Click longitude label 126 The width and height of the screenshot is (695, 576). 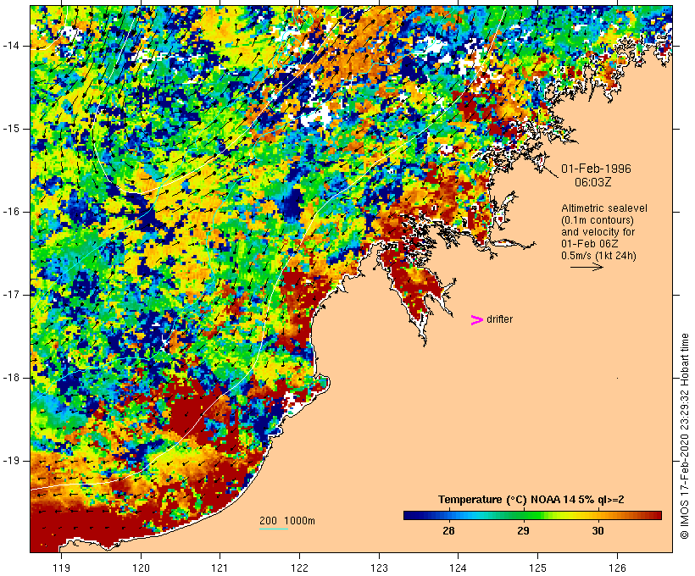tap(617, 568)
